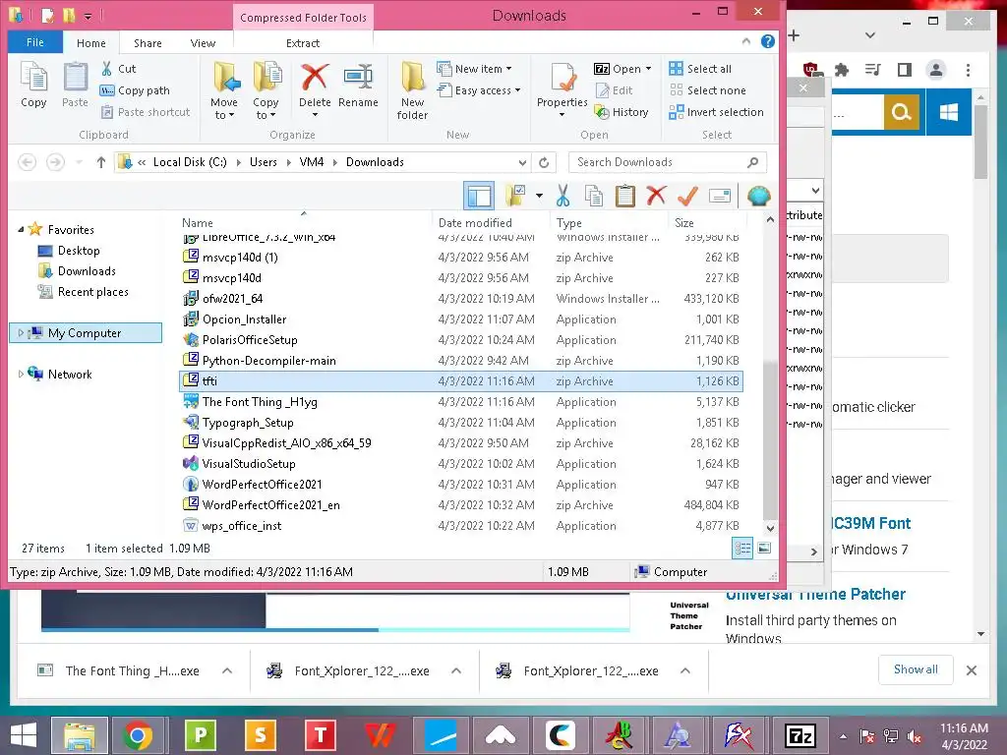Click the browser search magnifier button
This screenshot has height=755, width=1007.
point(901,113)
